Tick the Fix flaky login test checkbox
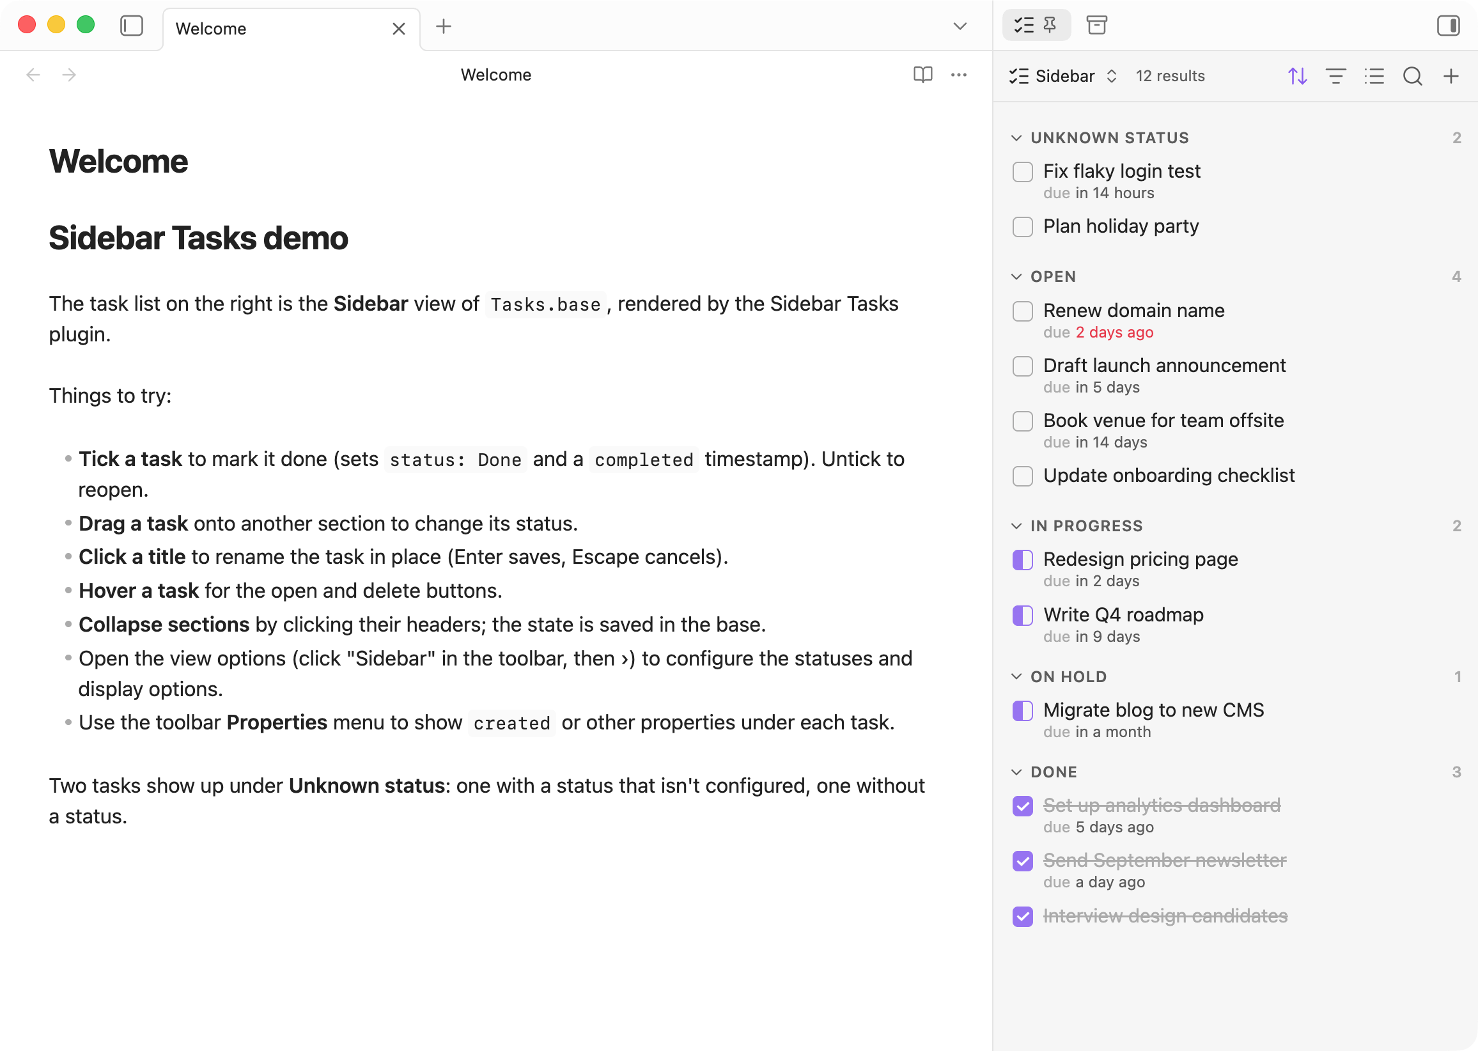 coord(1022,172)
